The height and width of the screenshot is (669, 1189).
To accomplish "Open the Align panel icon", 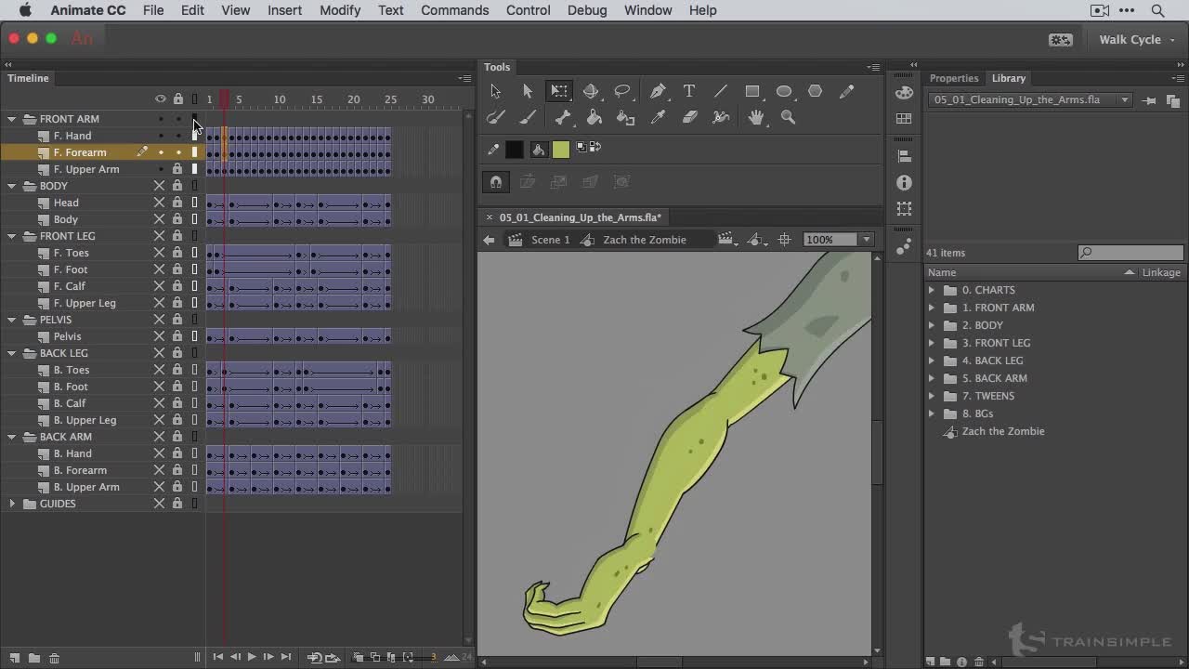I will [905, 156].
